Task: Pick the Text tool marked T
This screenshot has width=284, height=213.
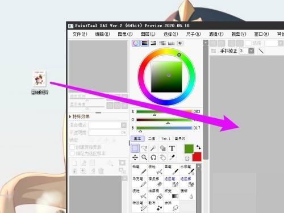Action: click(x=172, y=148)
